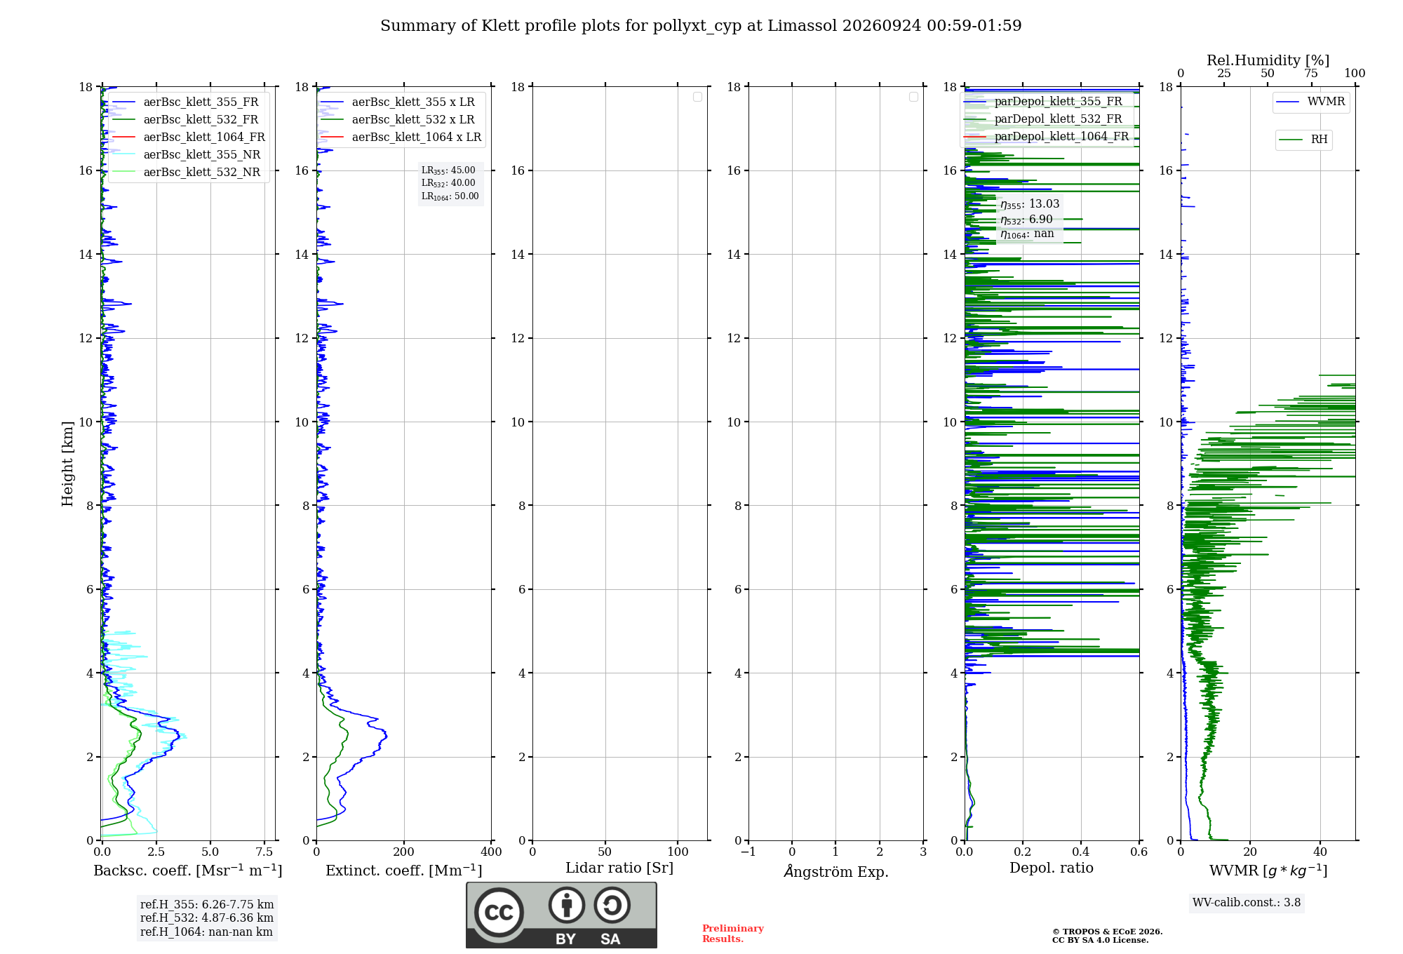The height and width of the screenshot is (954, 1403).
Task: Click the red Preliminary Results notice
Action: pos(733,934)
